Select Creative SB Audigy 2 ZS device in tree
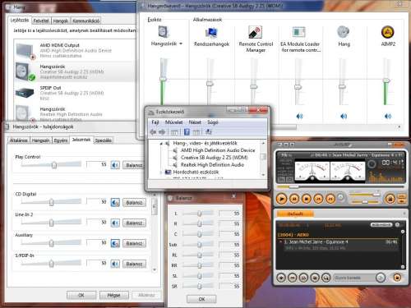 [214, 158]
